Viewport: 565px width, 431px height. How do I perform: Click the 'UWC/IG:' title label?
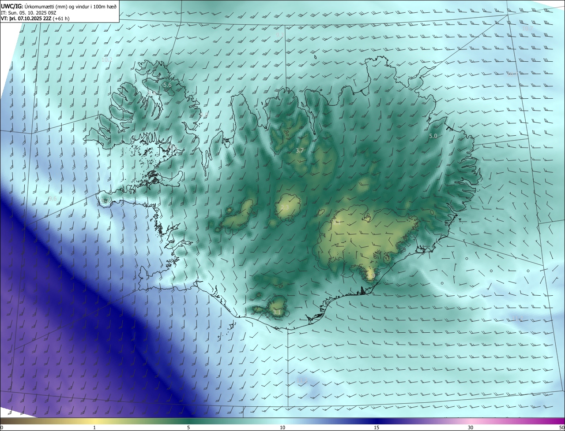click(11, 6)
